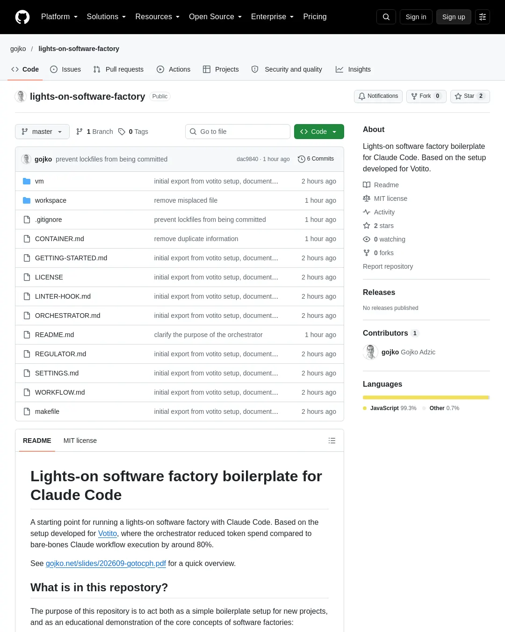Click the workspace folder icon

(x=27, y=200)
